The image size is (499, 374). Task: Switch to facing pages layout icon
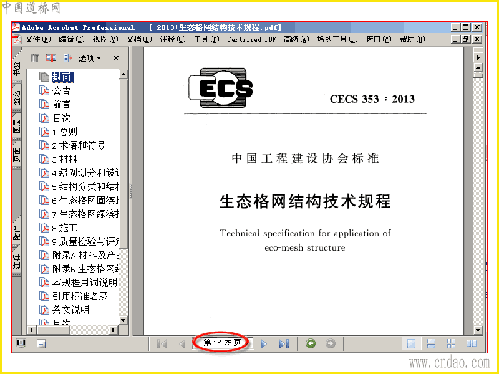472,343
